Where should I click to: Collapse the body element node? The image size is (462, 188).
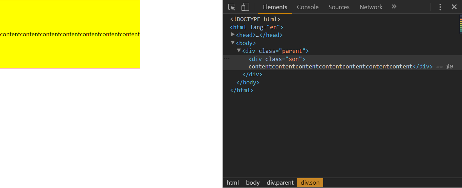pos(233,43)
